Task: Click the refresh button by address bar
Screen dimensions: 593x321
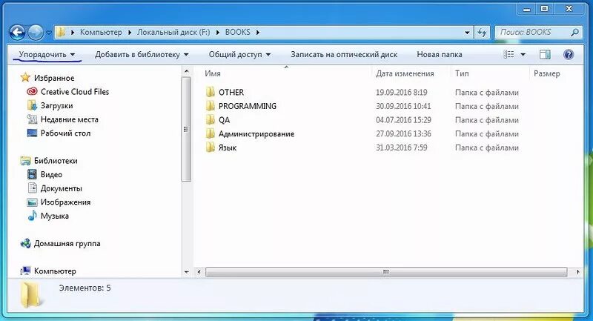Action: coord(482,33)
